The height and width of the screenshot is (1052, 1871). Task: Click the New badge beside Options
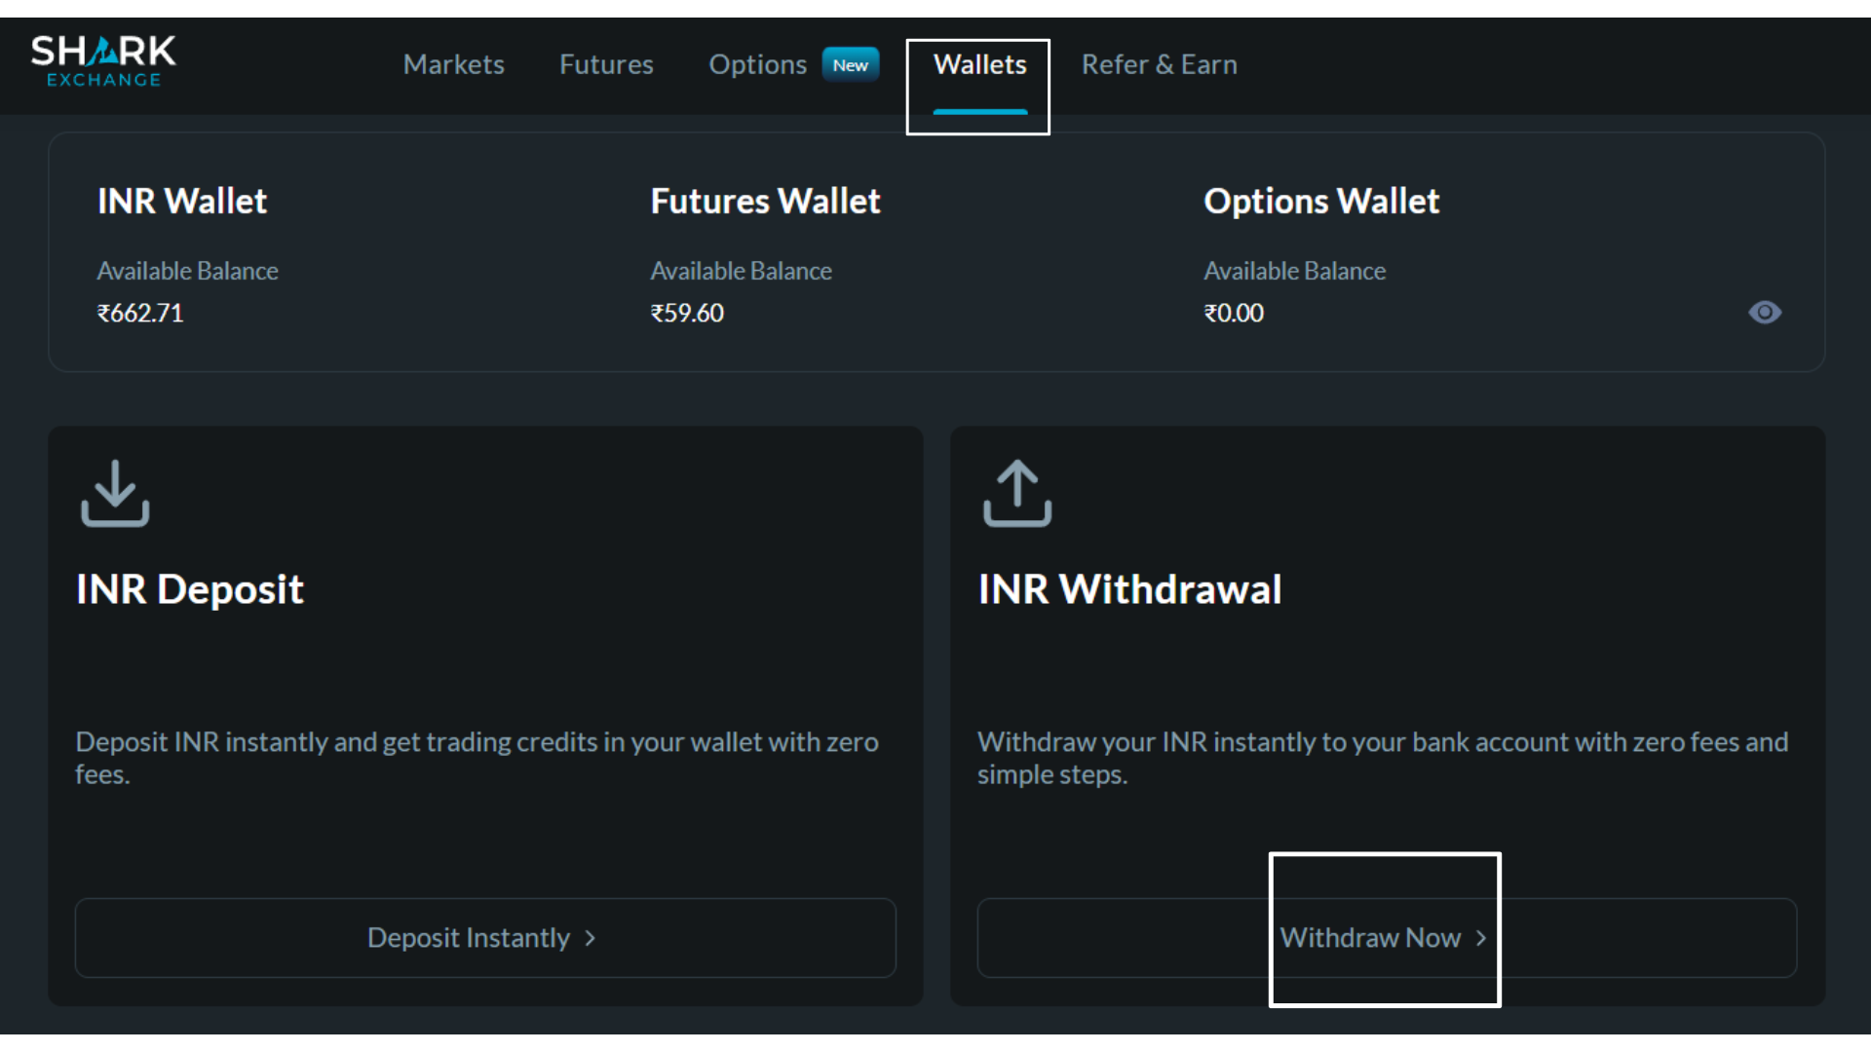[850, 65]
